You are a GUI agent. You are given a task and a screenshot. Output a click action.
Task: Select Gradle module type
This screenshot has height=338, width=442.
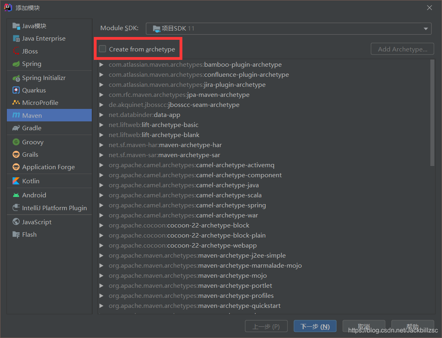pos(50,128)
